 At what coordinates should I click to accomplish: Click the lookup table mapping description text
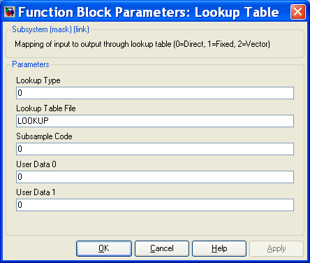point(142,44)
